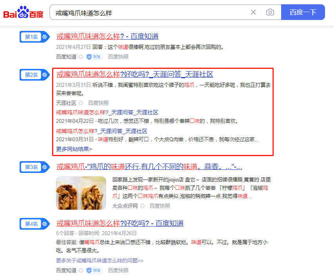
Task: Click the 天涯社区 source label
Action: pos(66,103)
